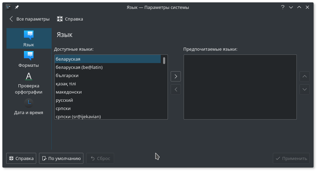
Task: Open the Язык section in sidebar
Action: 29,38
